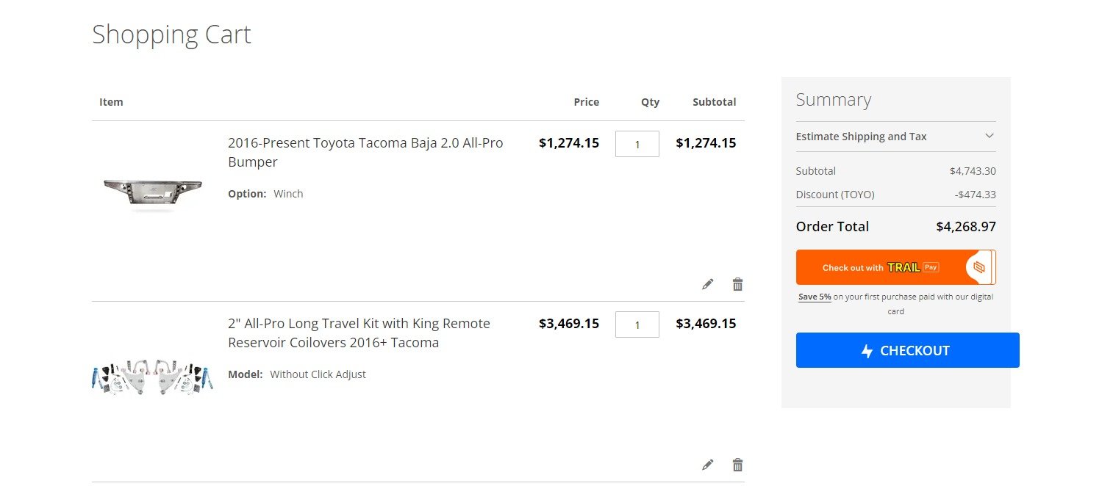Open the Toyota Tacoma Baja 2.0 Bumper title
Screen dimensions: 1102x486
365,153
